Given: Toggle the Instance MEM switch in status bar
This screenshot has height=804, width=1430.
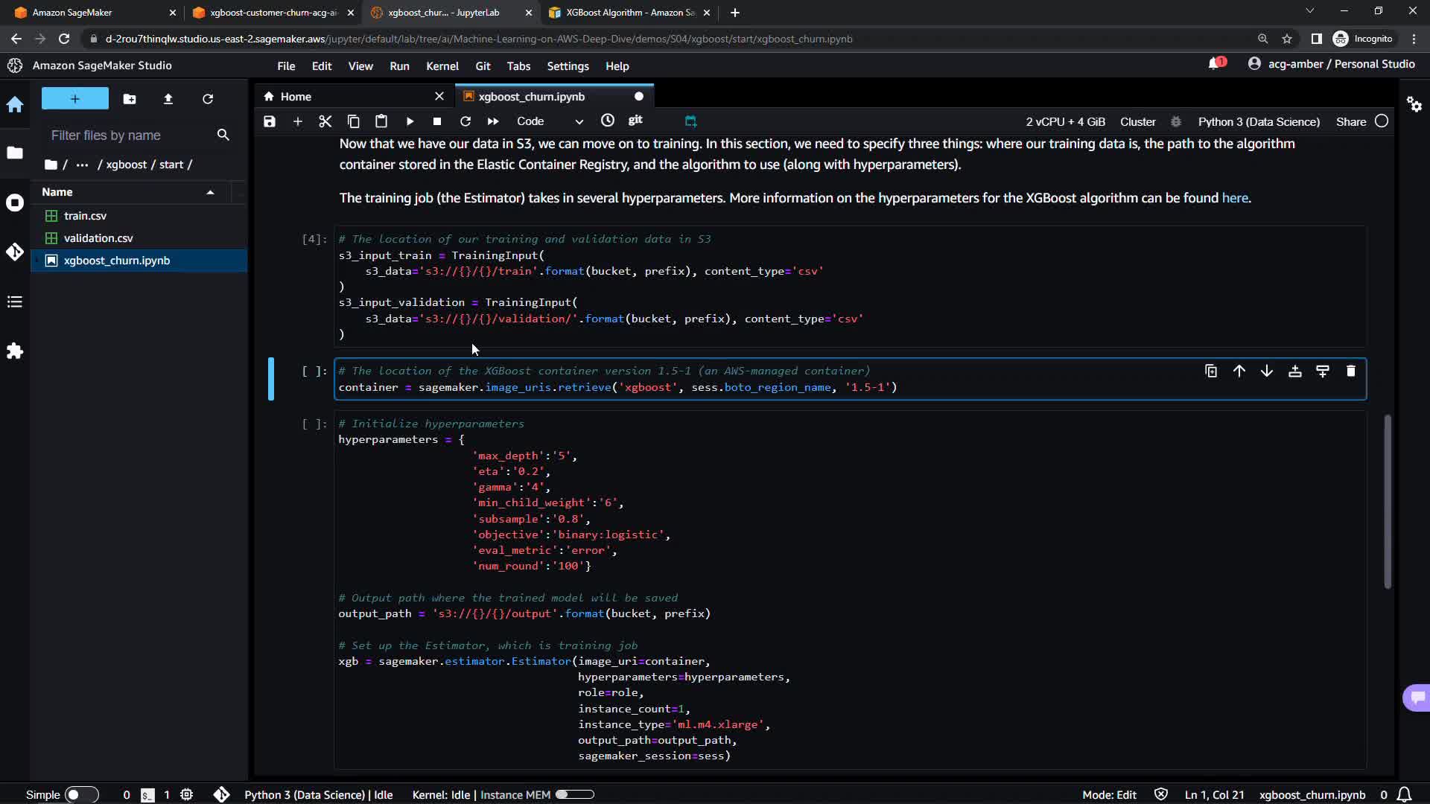Looking at the screenshot, I should coord(574,794).
